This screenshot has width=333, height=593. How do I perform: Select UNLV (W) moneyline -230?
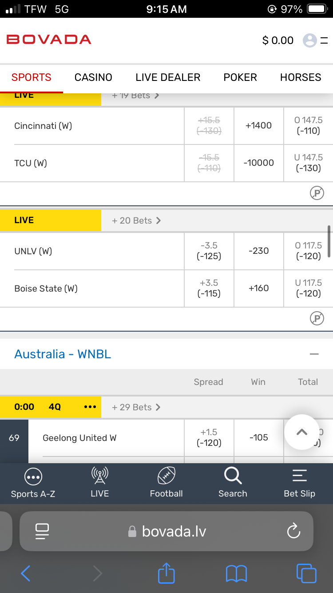[x=259, y=251]
